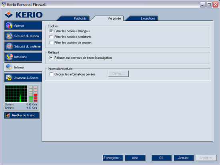The width and height of the screenshot is (220, 165).
Task: Click the green outgoing level meter
Action: click(x=31, y=94)
